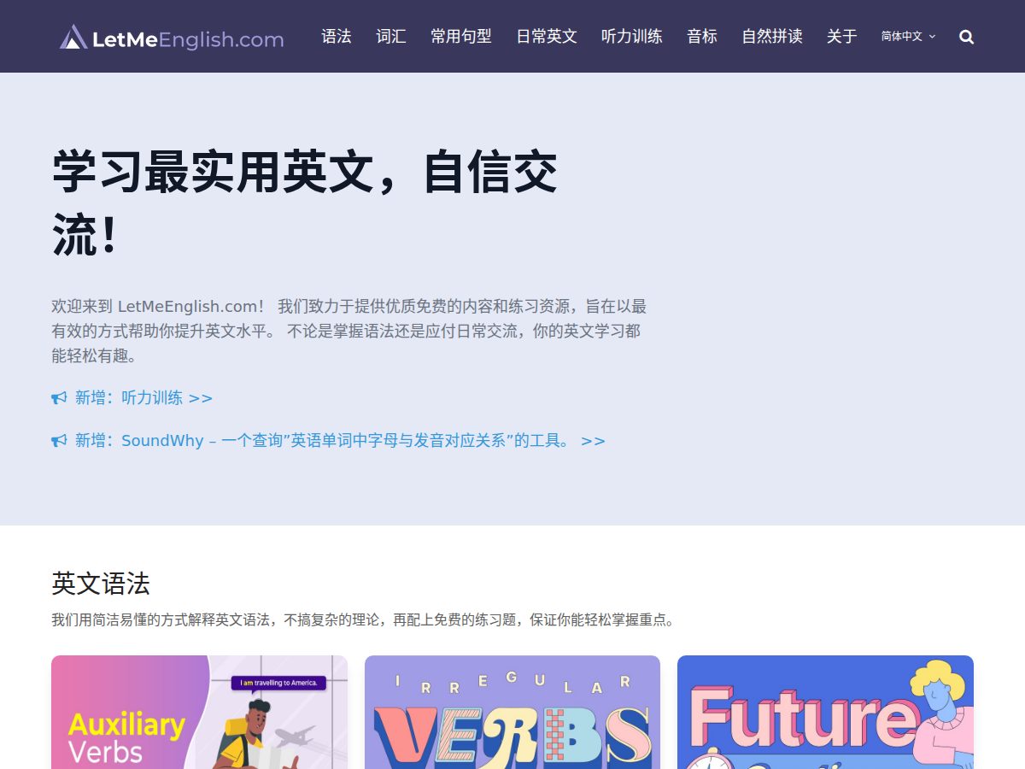Click megaphone icon beside SoundWhy announcement
The image size is (1025, 769).
tap(59, 441)
